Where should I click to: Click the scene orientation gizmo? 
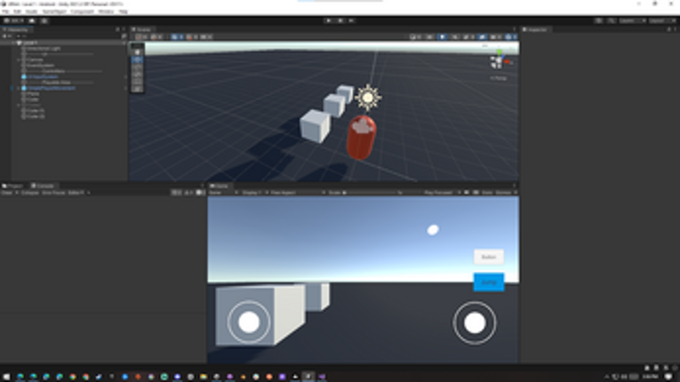point(500,61)
